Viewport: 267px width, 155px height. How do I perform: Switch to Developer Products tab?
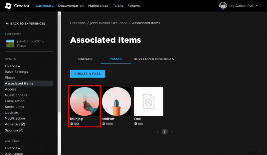pos(154,59)
